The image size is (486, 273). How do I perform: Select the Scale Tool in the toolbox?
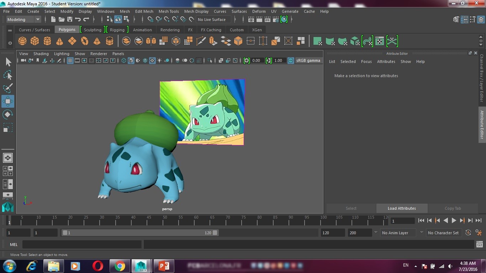click(x=8, y=127)
